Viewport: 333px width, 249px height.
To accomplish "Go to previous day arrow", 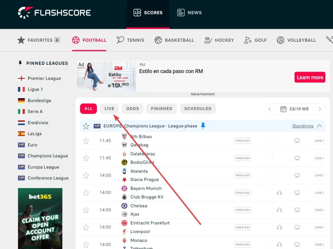I will coord(270,109).
